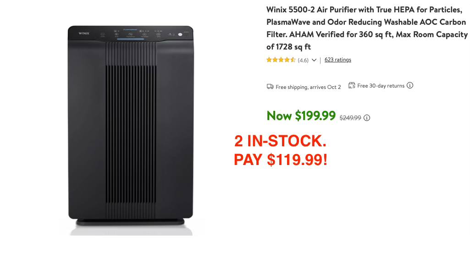Click the info icon beside the $249.99 price
This screenshot has width=470, height=253.
pos(366,118)
